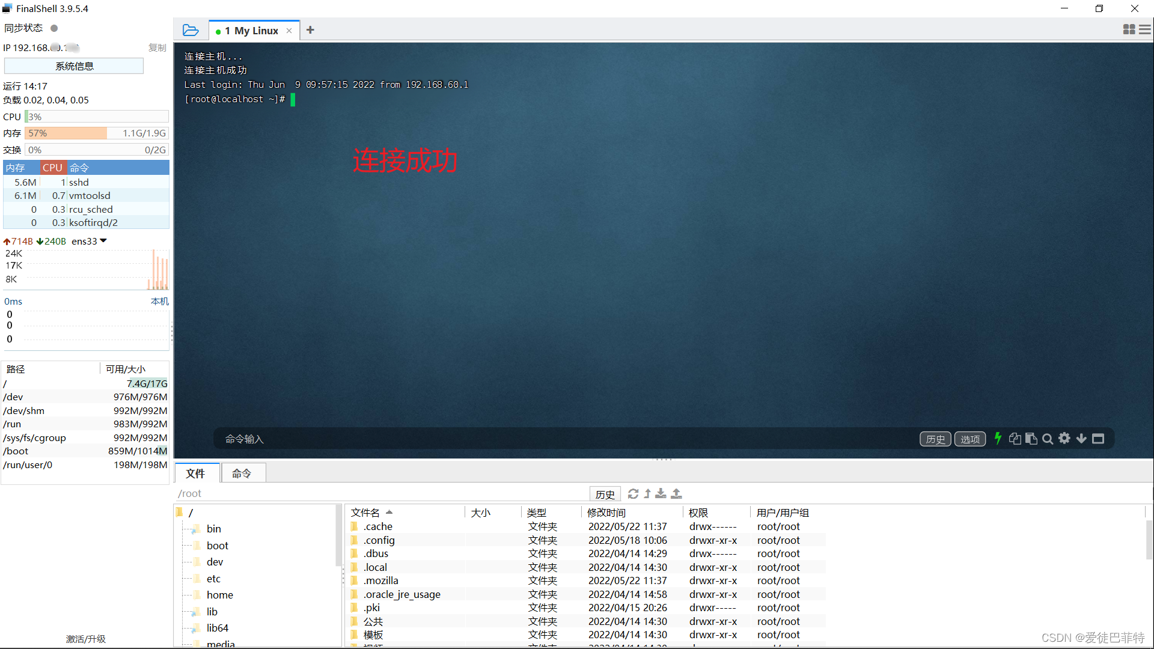1154x649 pixels.
Task: Select the CPU column in process table
Action: [x=52, y=168]
